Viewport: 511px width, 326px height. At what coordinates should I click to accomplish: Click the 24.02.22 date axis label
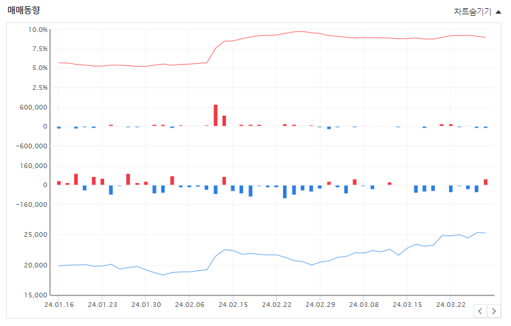pos(277,304)
